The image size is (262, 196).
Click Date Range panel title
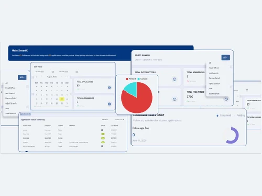pyautogui.click(x=38, y=67)
